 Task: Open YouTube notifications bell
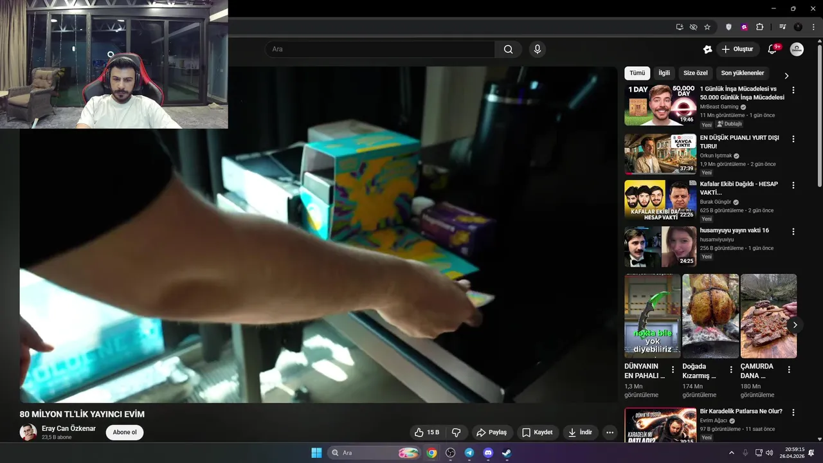(x=772, y=50)
